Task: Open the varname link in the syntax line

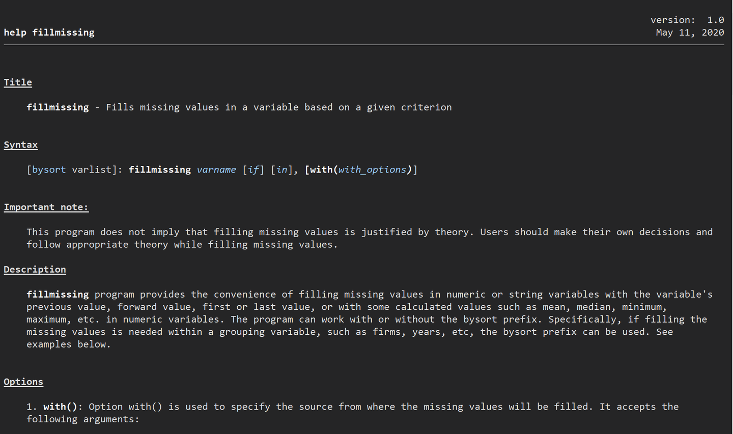Action: click(x=216, y=169)
